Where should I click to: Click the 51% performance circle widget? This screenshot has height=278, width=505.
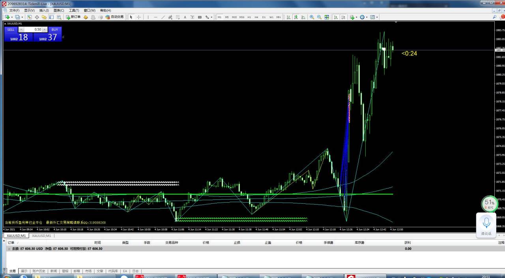(489, 204)
